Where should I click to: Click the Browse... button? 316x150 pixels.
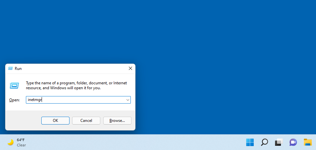pyautogui.click(x=117, y=121)
